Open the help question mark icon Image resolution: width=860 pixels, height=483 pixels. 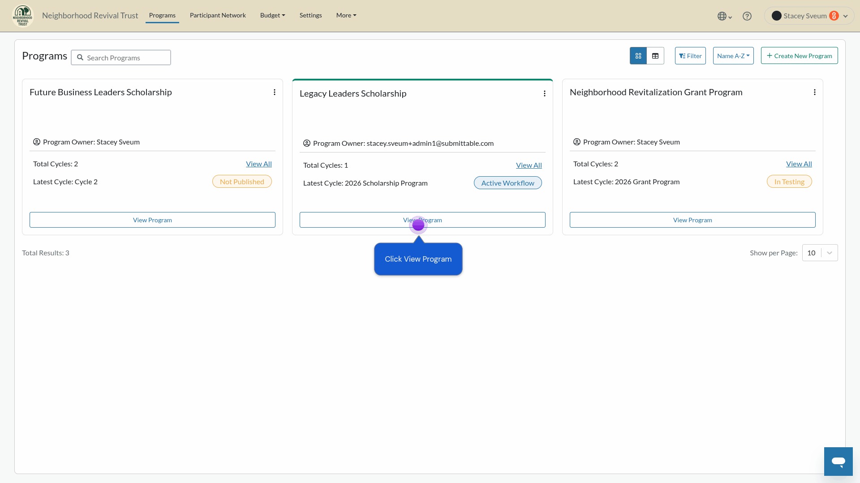[747, 16]
